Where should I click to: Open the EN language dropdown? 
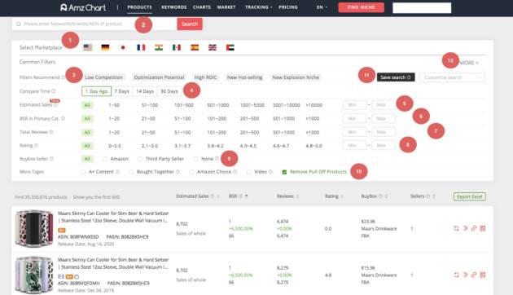322,7
